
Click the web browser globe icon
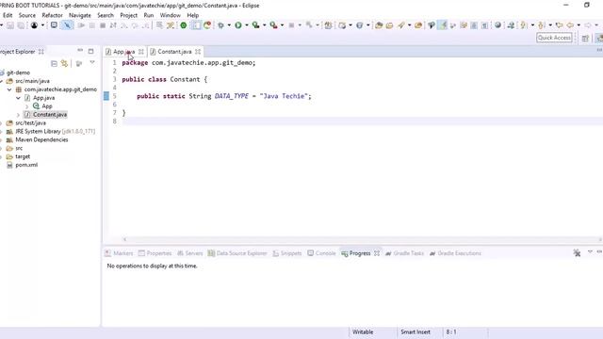(x=498, y=25)
